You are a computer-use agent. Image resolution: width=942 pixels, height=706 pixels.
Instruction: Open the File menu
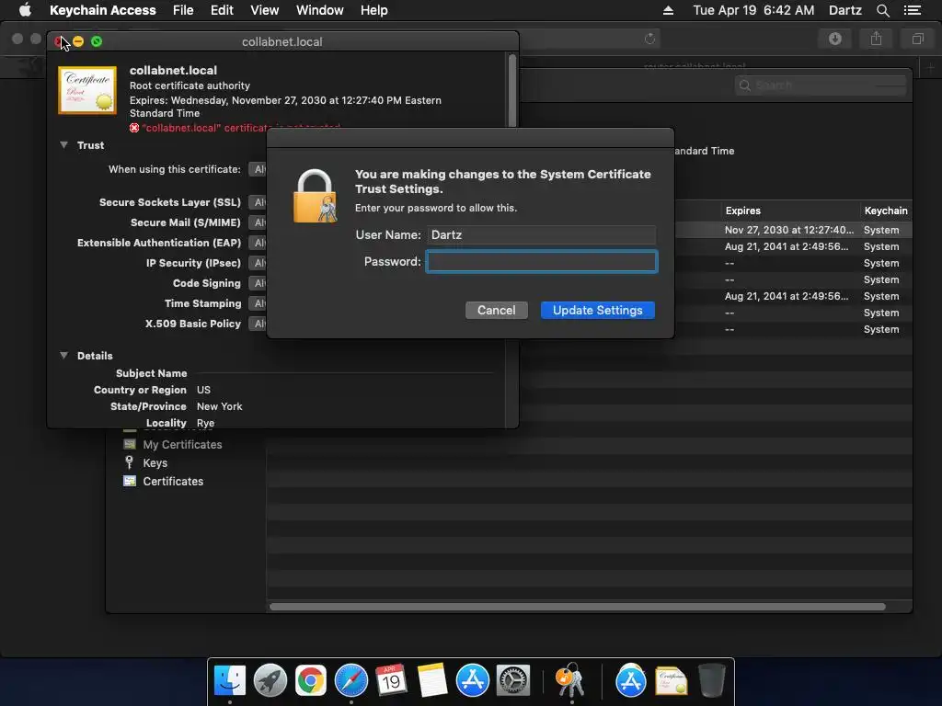pyautogui.click(x=183, y=10)
